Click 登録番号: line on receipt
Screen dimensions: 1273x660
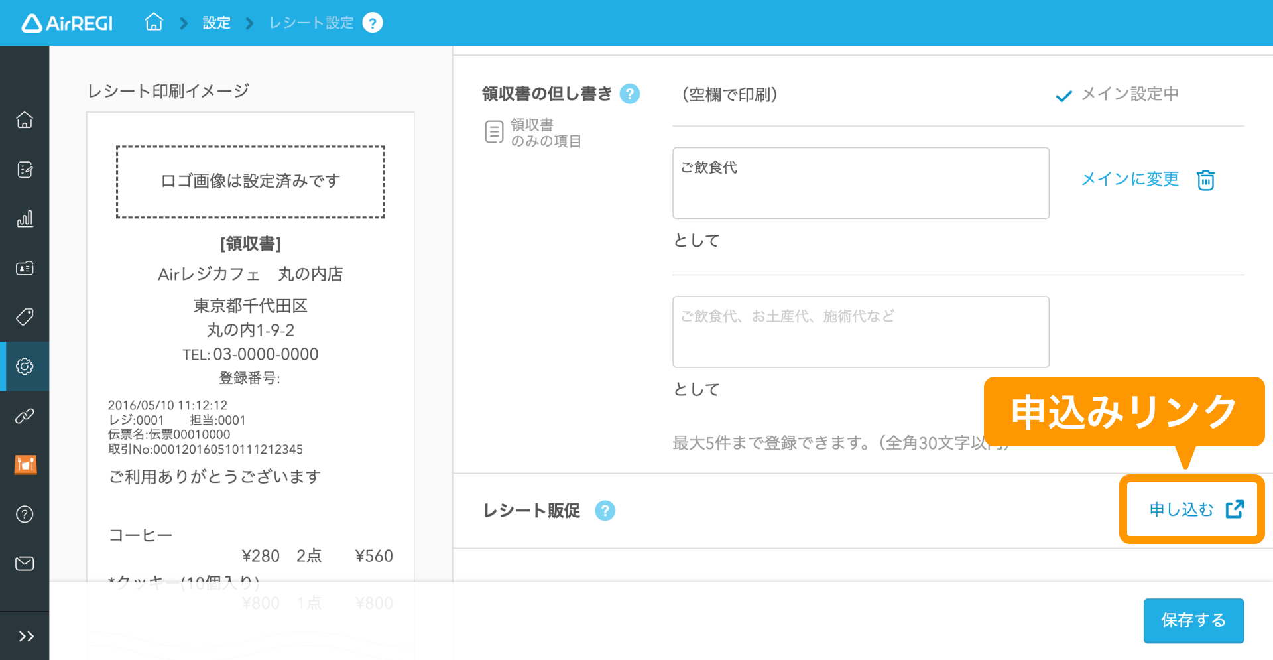pos(249,378)
